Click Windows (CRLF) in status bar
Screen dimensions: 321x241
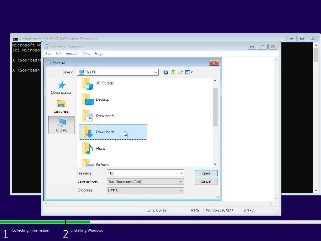pos(219,210)
